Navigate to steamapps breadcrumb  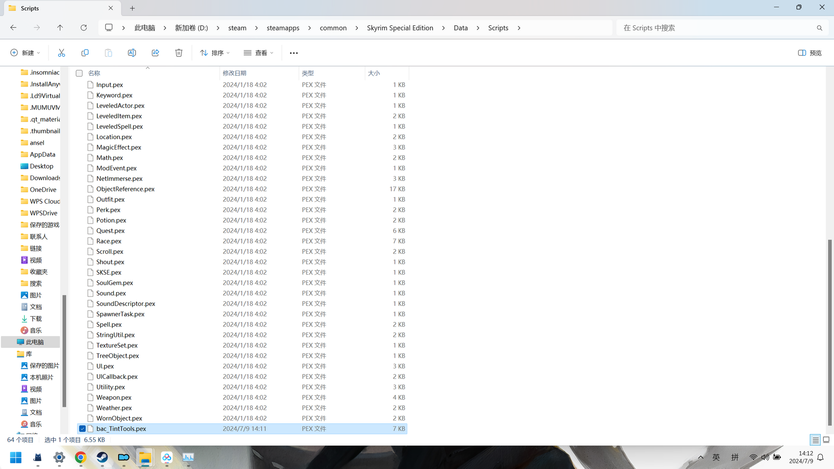click(x=283, y=28)
